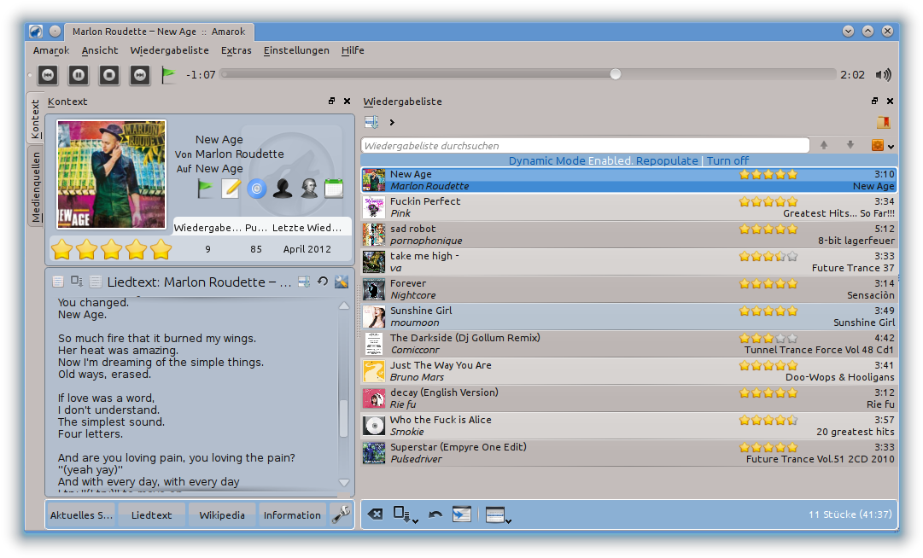Reload the lyrics with circular arrow
Viewport: 923px width, 558px height.
323,281
